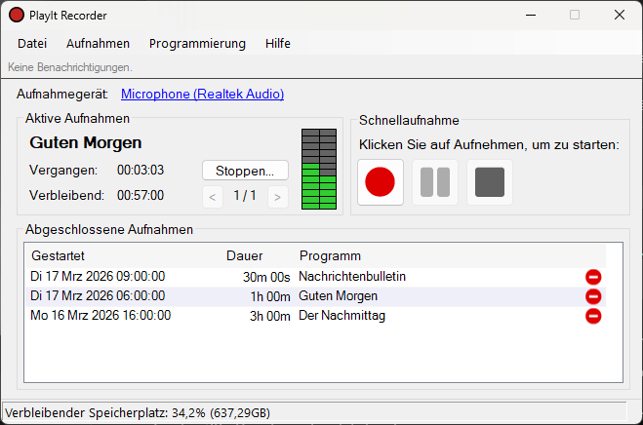Click elapsed time 00:03:03

[141, 170]
